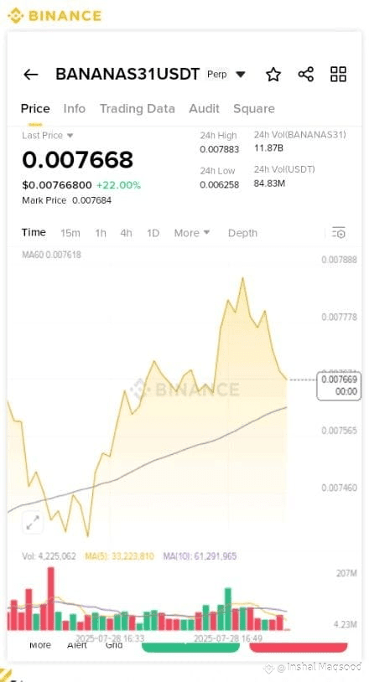
Task: Click the Binance logo at the top
Action: 55,16
